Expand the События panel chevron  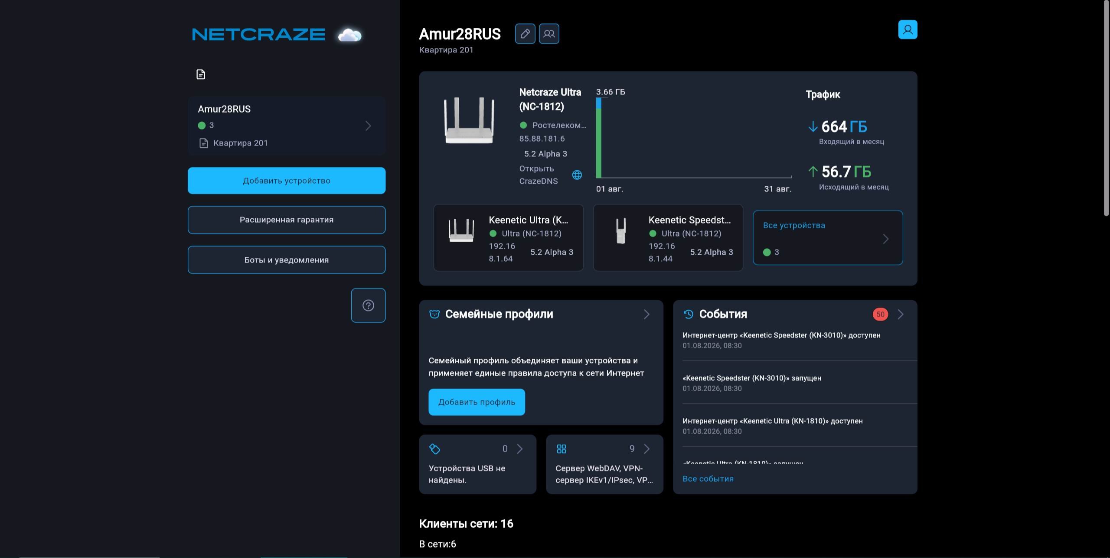[901, 314]
